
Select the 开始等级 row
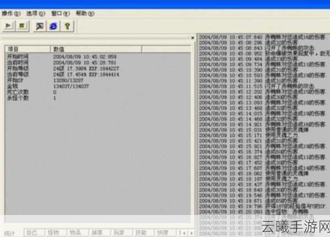pos(98,68)
